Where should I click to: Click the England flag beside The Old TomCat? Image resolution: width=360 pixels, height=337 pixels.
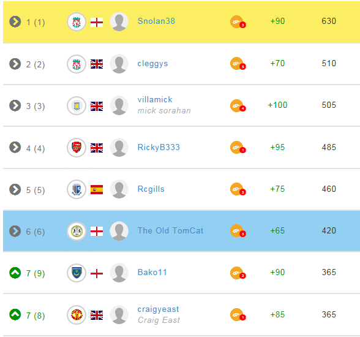coord(97,232)
